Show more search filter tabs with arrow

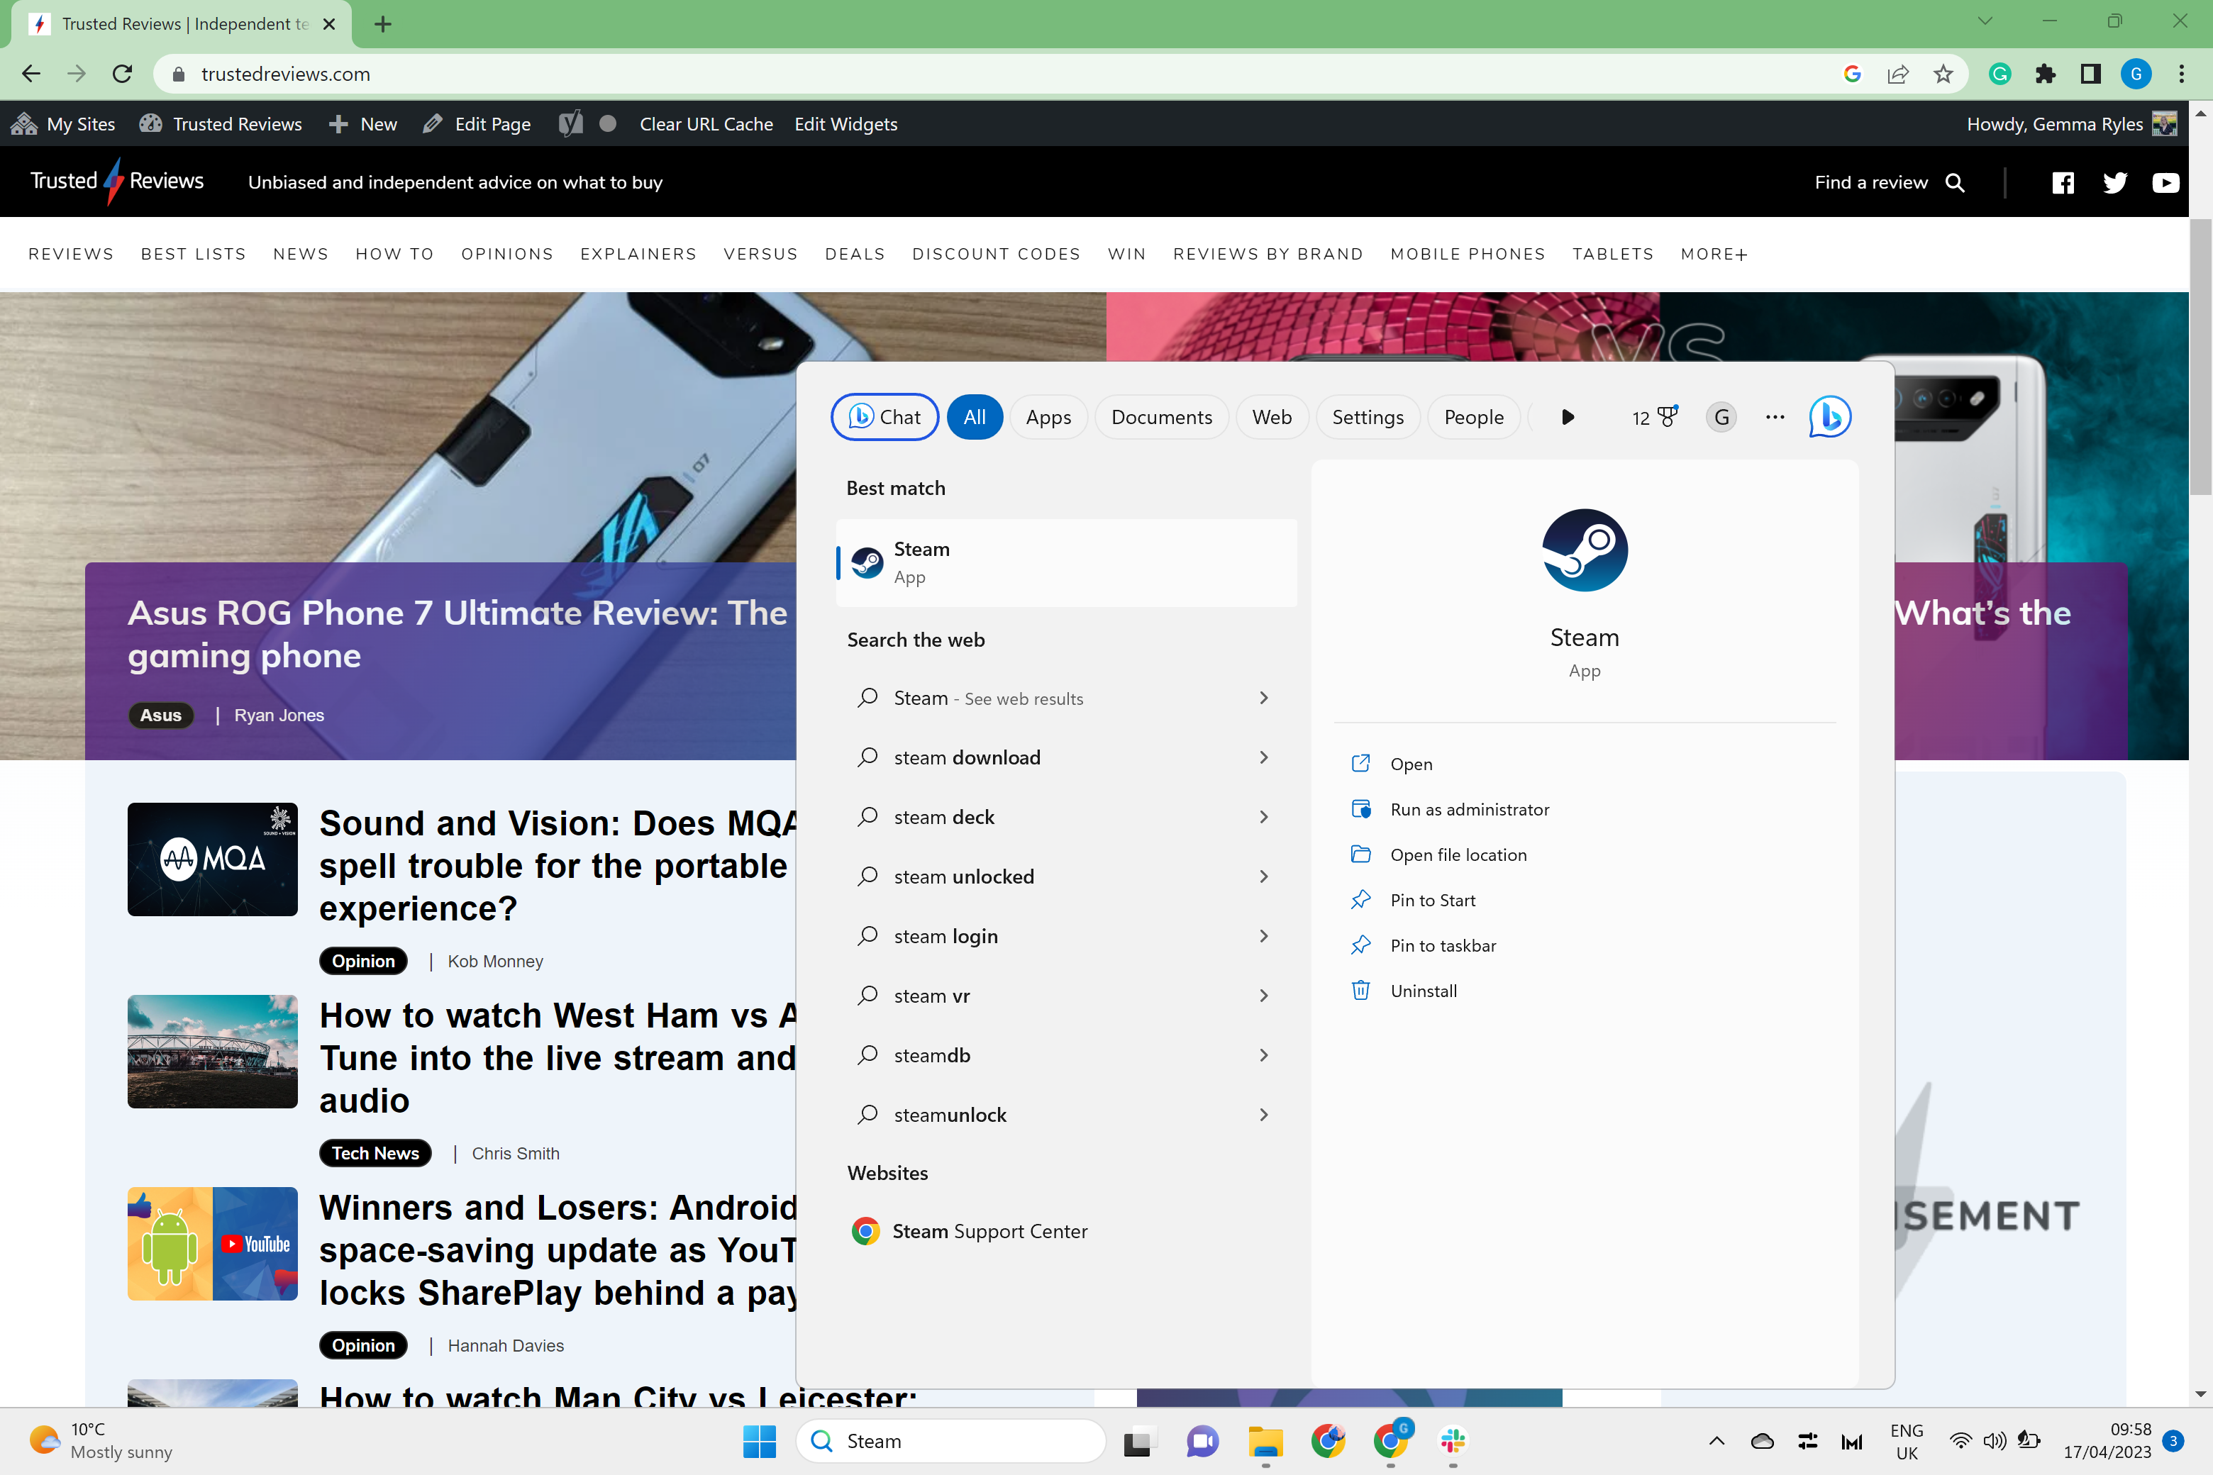coord(1568,417)
